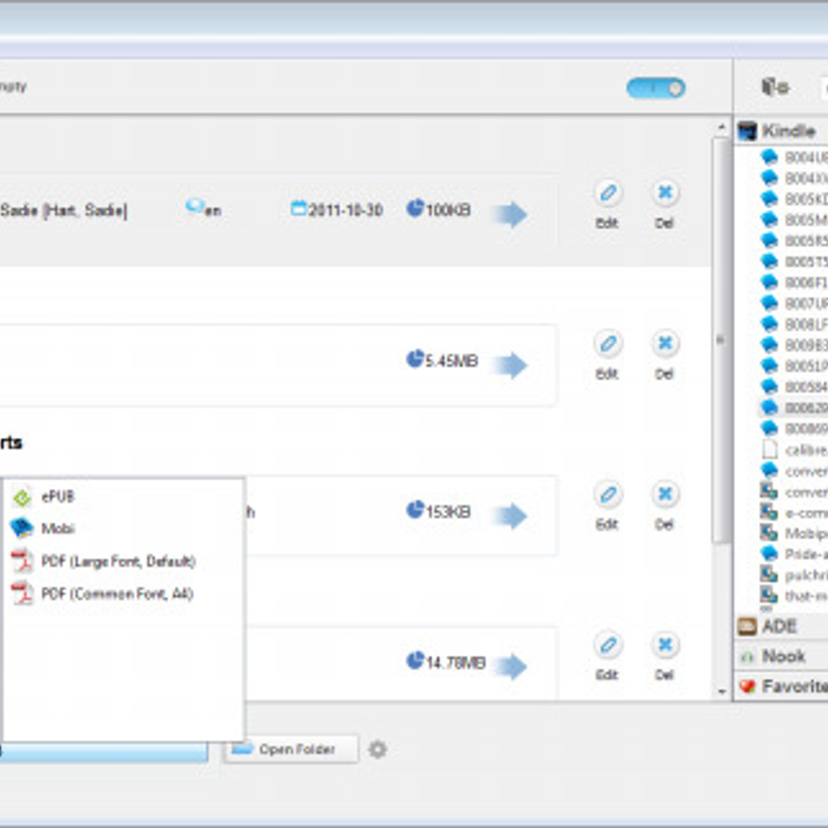This screenshot has height=828, width=828.
Task: Select the B00869 Kindle file
Action: tap(793, 428)
